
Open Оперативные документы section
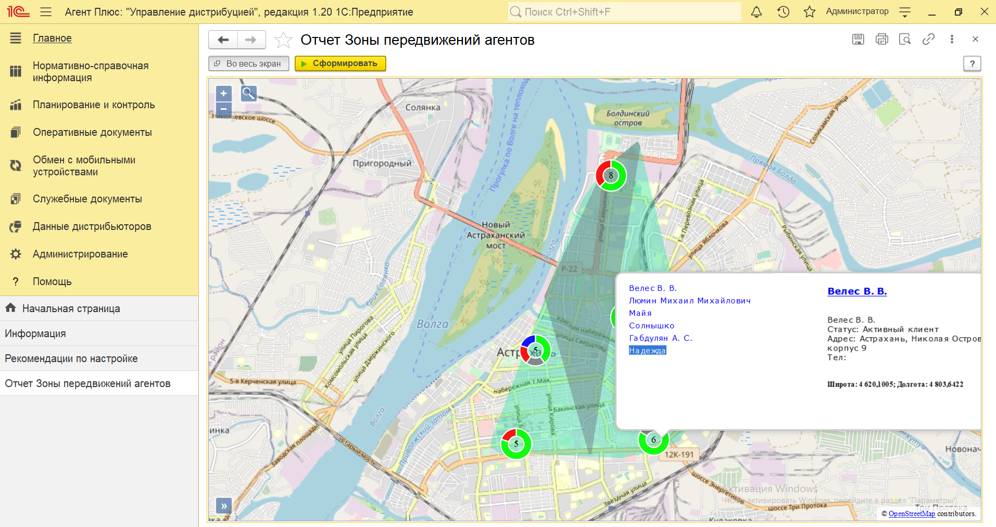pyautogui.click(x=92, y=132)
